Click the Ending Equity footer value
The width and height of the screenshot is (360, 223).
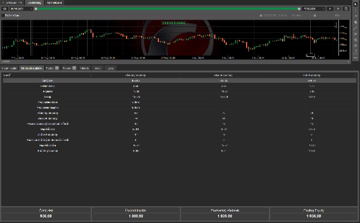(x=314, y=216)
